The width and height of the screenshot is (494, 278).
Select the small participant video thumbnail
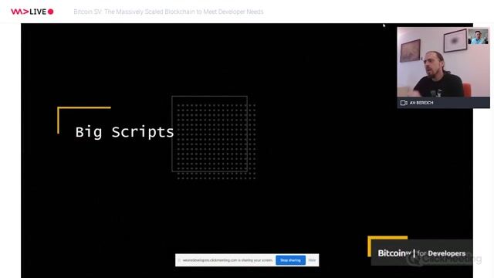coord(478,36)
